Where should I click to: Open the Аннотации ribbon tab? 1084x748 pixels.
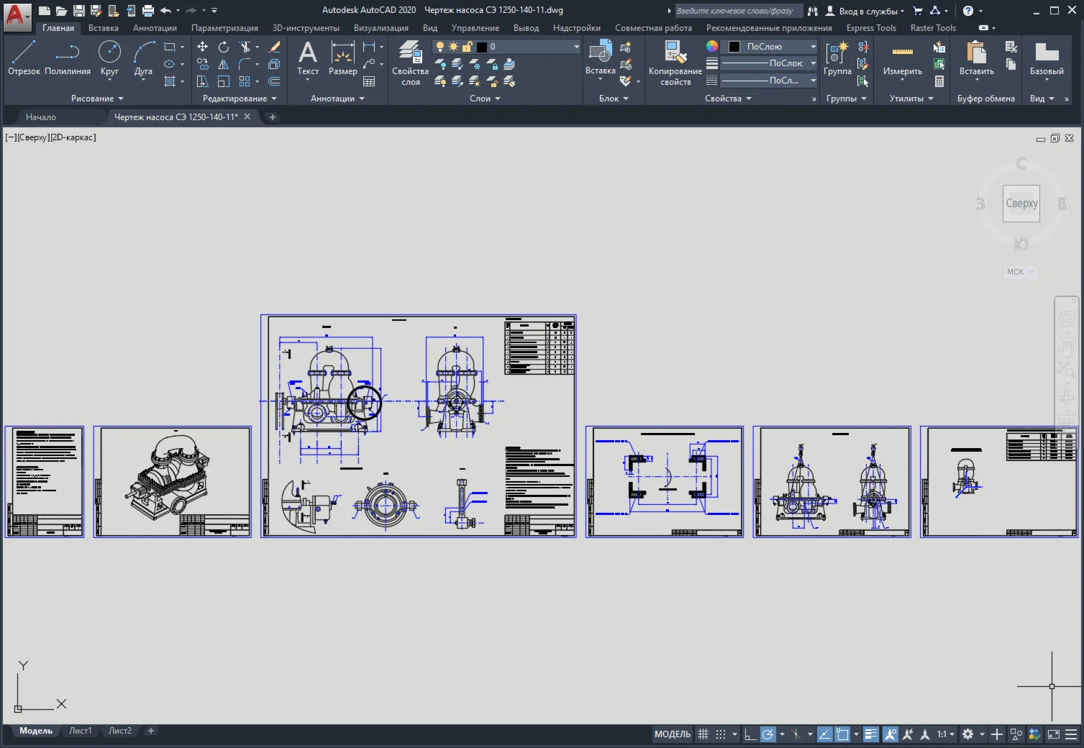[x=155, y=28]
